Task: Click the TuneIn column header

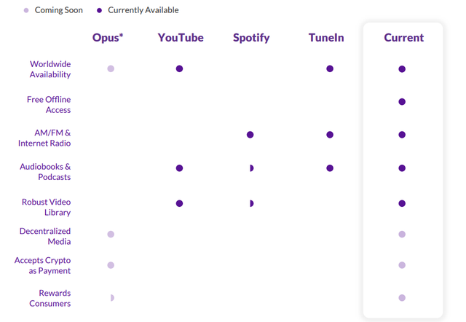Action: pos(326,38)
